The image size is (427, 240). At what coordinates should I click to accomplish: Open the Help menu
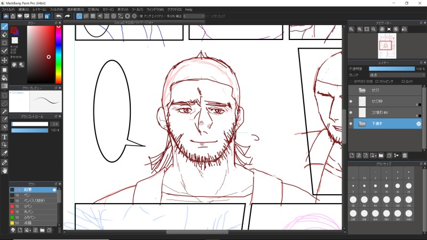point(188,10)
